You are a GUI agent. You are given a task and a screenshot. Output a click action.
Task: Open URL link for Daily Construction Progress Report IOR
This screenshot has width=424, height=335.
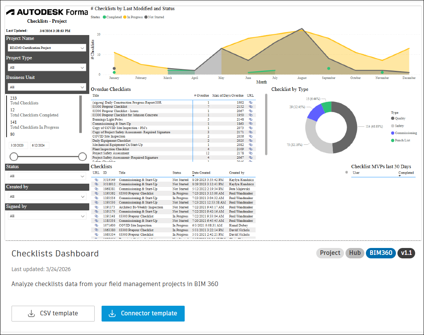[250, 102]
